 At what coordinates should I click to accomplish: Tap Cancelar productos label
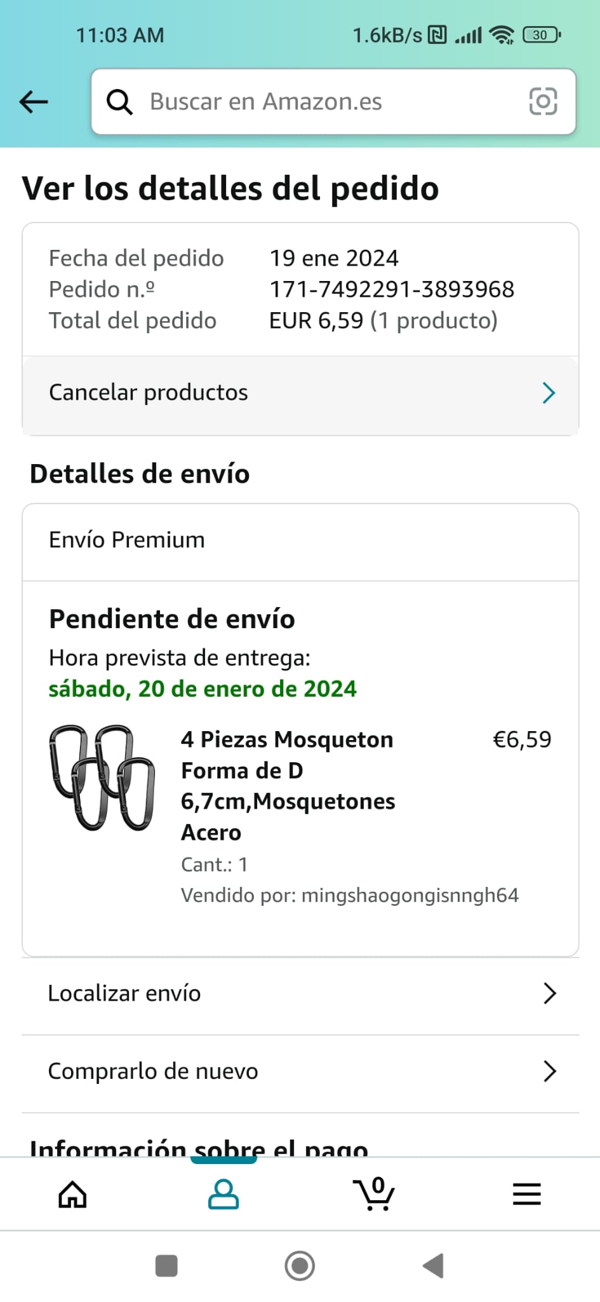149,393
